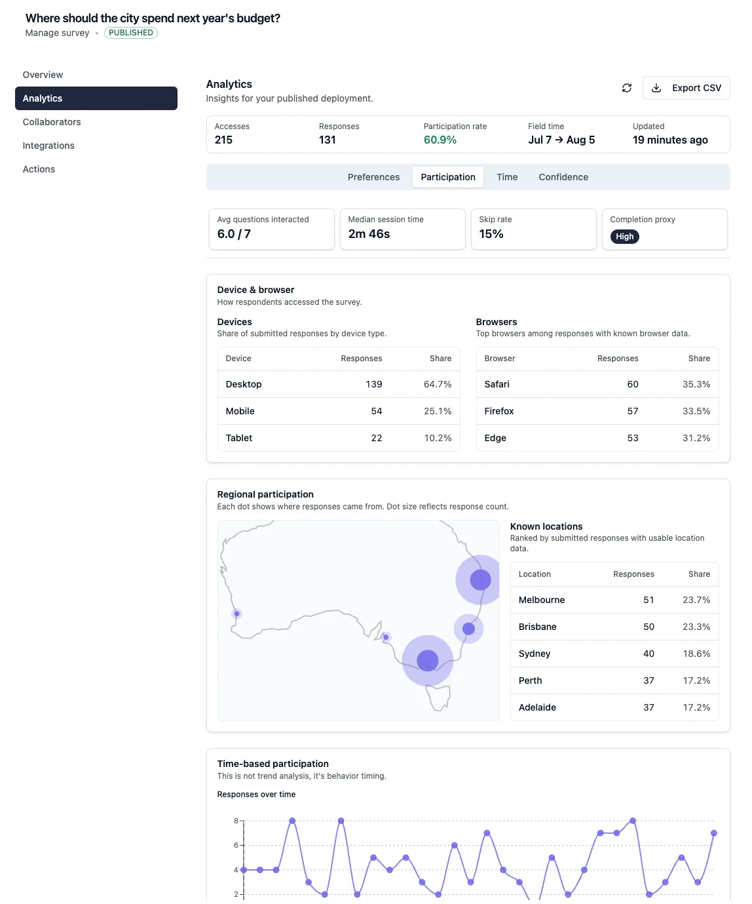This screenshot has width=752, height=904.
Task: Click the Location column header
Action: 535,574
